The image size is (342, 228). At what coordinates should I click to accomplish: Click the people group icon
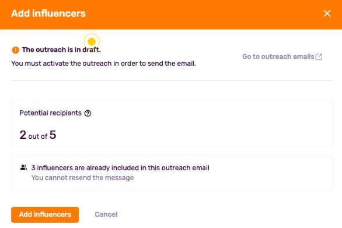click(x=23, y=167)
